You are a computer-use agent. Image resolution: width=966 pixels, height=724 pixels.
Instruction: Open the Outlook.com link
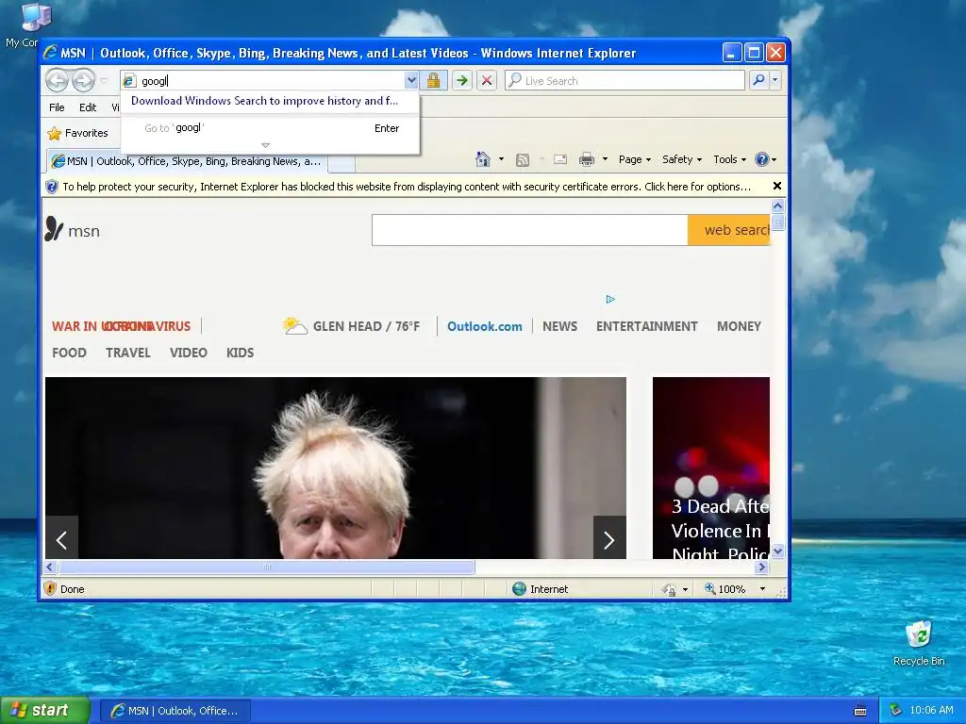click(484, 326)
